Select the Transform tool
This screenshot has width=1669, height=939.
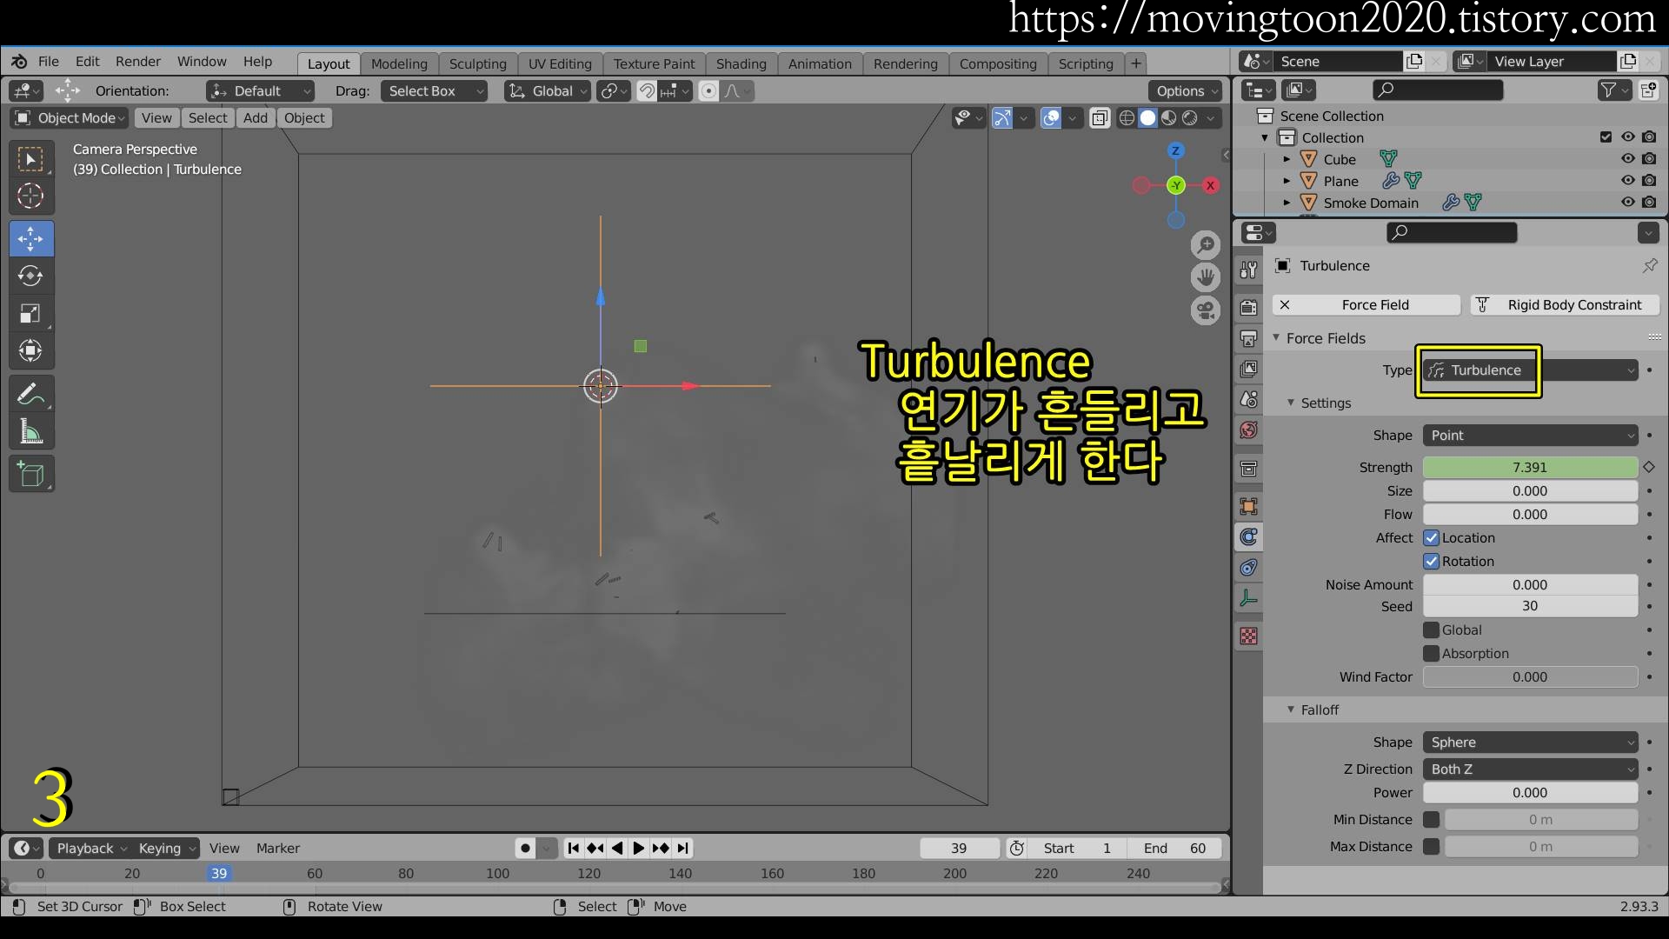31,350
